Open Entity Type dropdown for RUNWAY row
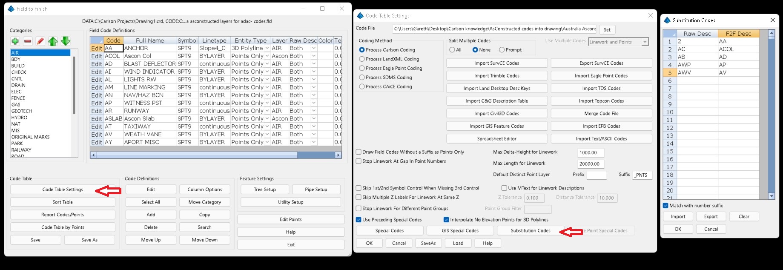Viewport: 783px width, 270px height. tap(267, 111)
